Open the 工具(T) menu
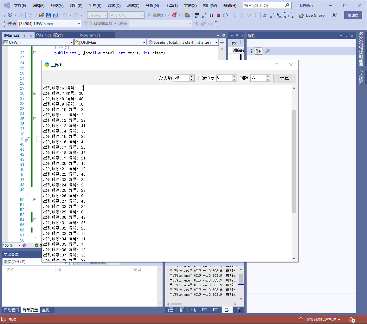The height and width of the screenshot is (324, 367). pyautogui.click(x=171, y=6)
